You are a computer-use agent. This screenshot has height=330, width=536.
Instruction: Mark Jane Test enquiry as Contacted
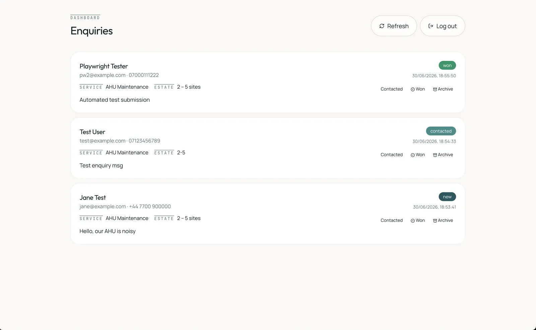click(392, 220)
